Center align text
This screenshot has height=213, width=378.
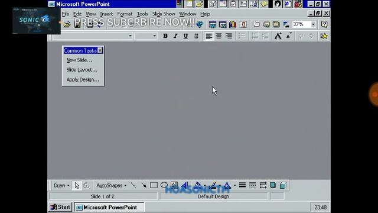click(219, 36)
